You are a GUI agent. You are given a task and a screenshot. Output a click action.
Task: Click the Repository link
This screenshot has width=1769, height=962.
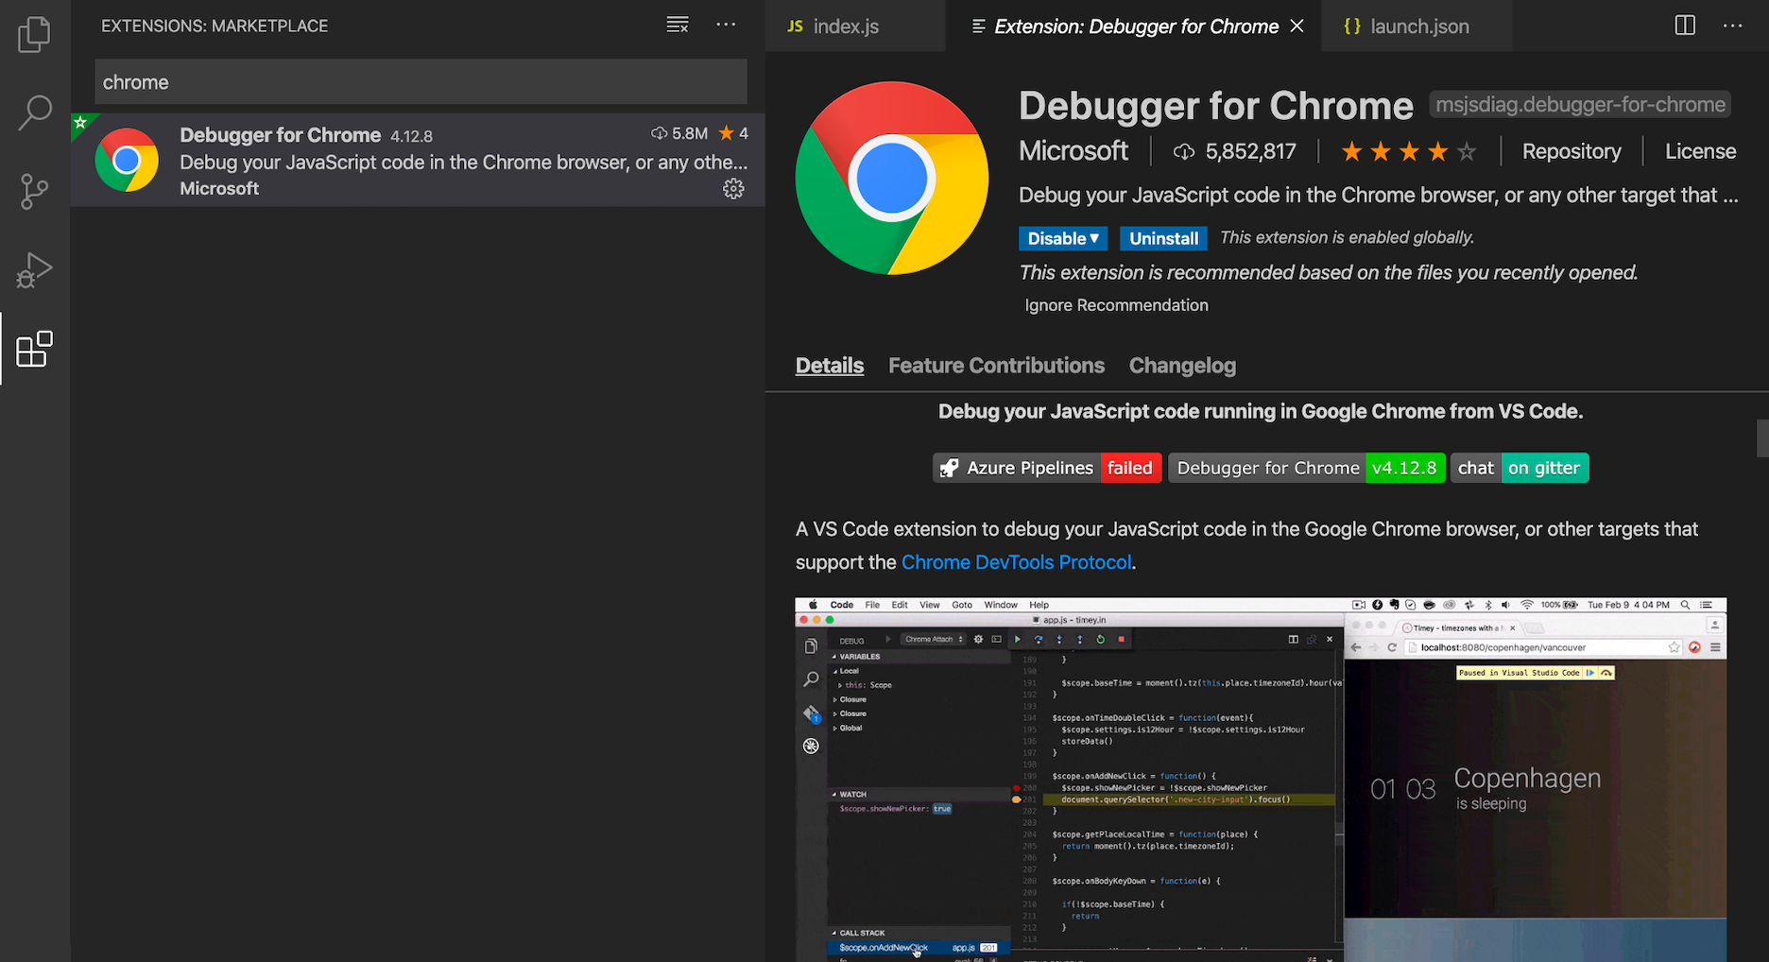[x=1571, y=151]
